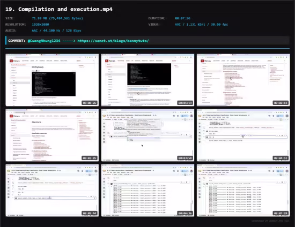Open the thumbnail stamped 00:01:19
295x227 pixels.
pyautogui.click(x=147, y=80)
